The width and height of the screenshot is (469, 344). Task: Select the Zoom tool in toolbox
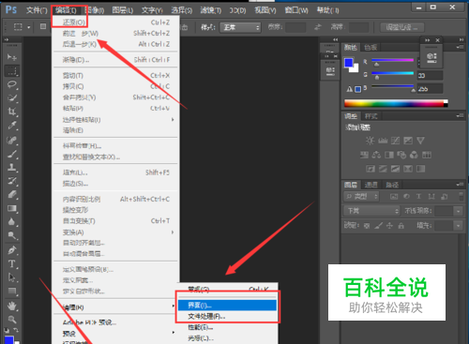[12, 320]
